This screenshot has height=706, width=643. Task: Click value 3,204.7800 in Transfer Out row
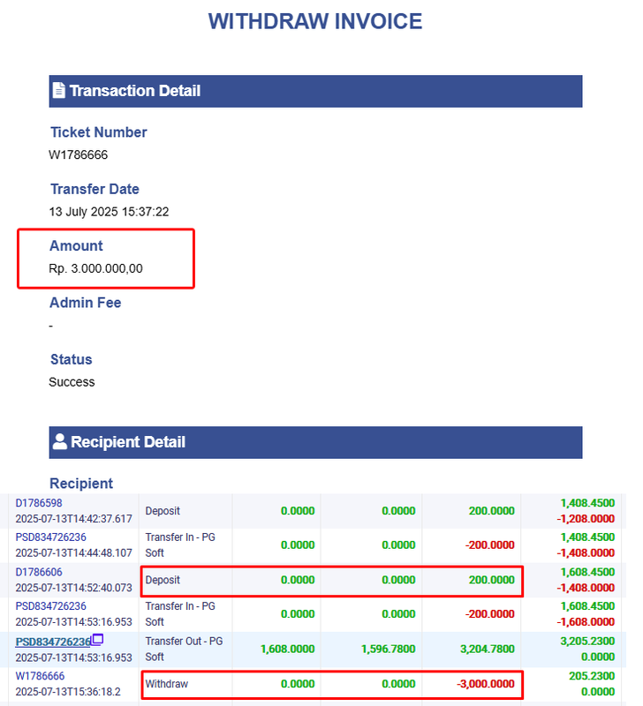487,649
